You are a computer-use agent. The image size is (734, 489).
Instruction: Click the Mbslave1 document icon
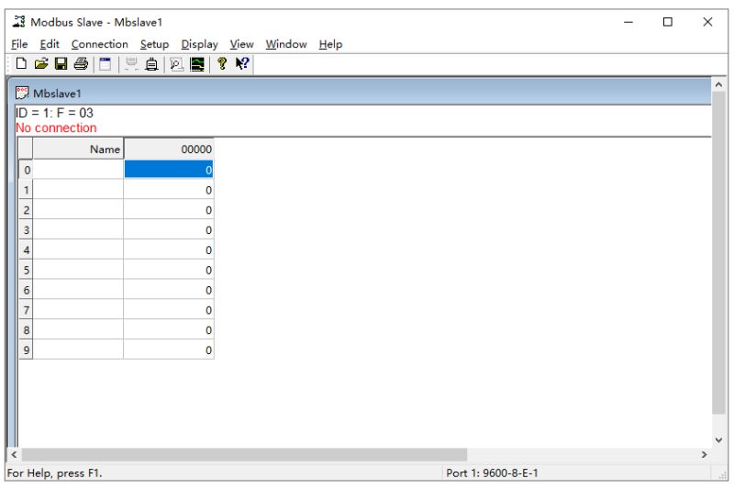[22, 93]
